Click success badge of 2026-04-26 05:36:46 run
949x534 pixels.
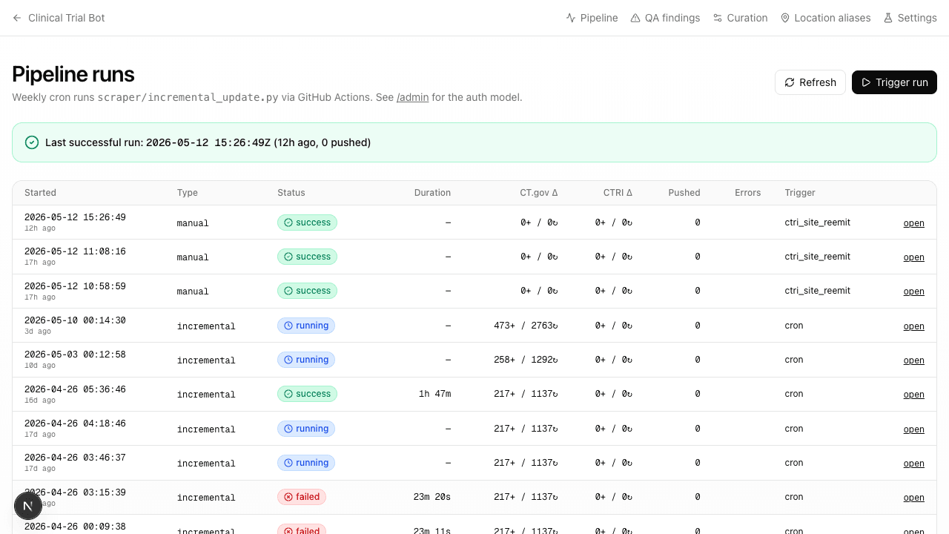tap(307, 394)
